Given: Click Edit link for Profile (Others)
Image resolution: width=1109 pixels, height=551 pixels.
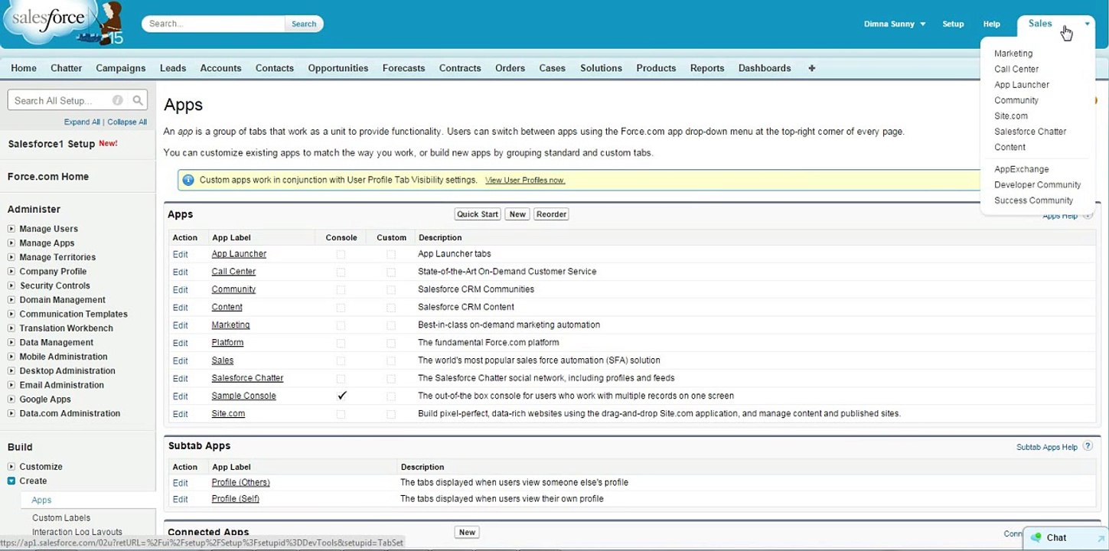Looking at the screenshot, I should [180, 483].
